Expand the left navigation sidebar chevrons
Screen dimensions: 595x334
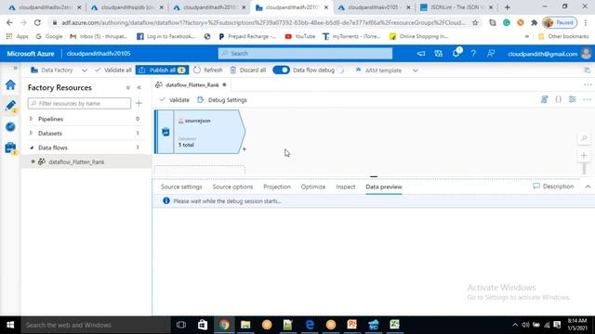click(15, 68)
